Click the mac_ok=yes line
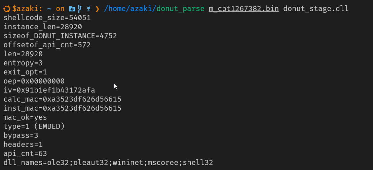The image size is (373, 170). tap(25, 117)
